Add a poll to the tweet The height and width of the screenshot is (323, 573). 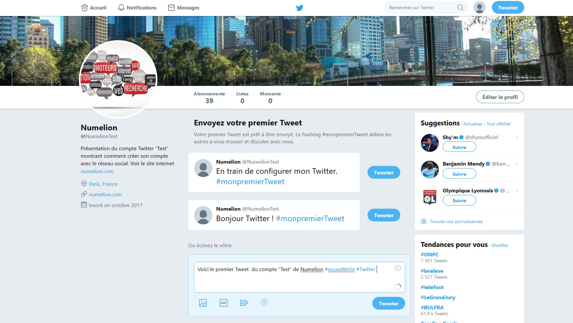tap(244, 303)
